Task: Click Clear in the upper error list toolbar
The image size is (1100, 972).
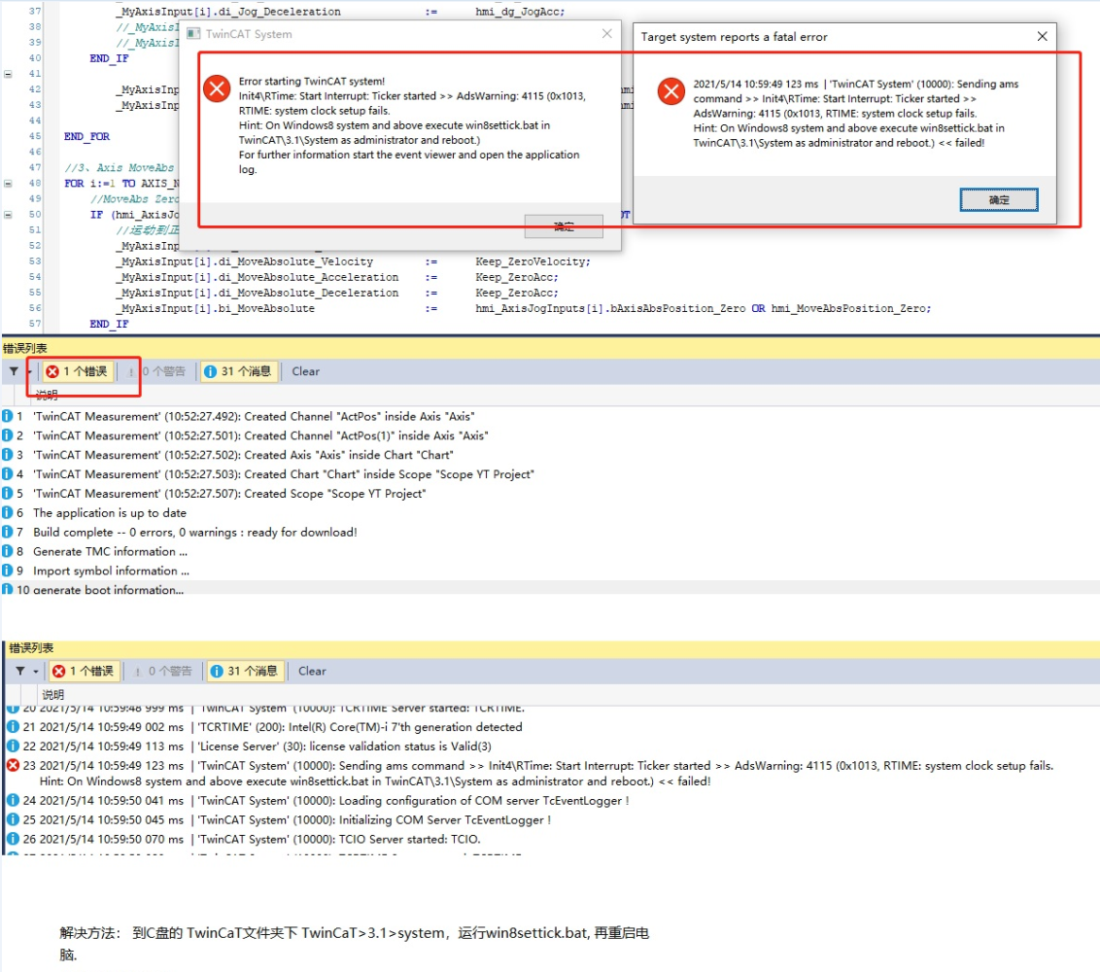Action: [x=305, y=371]
